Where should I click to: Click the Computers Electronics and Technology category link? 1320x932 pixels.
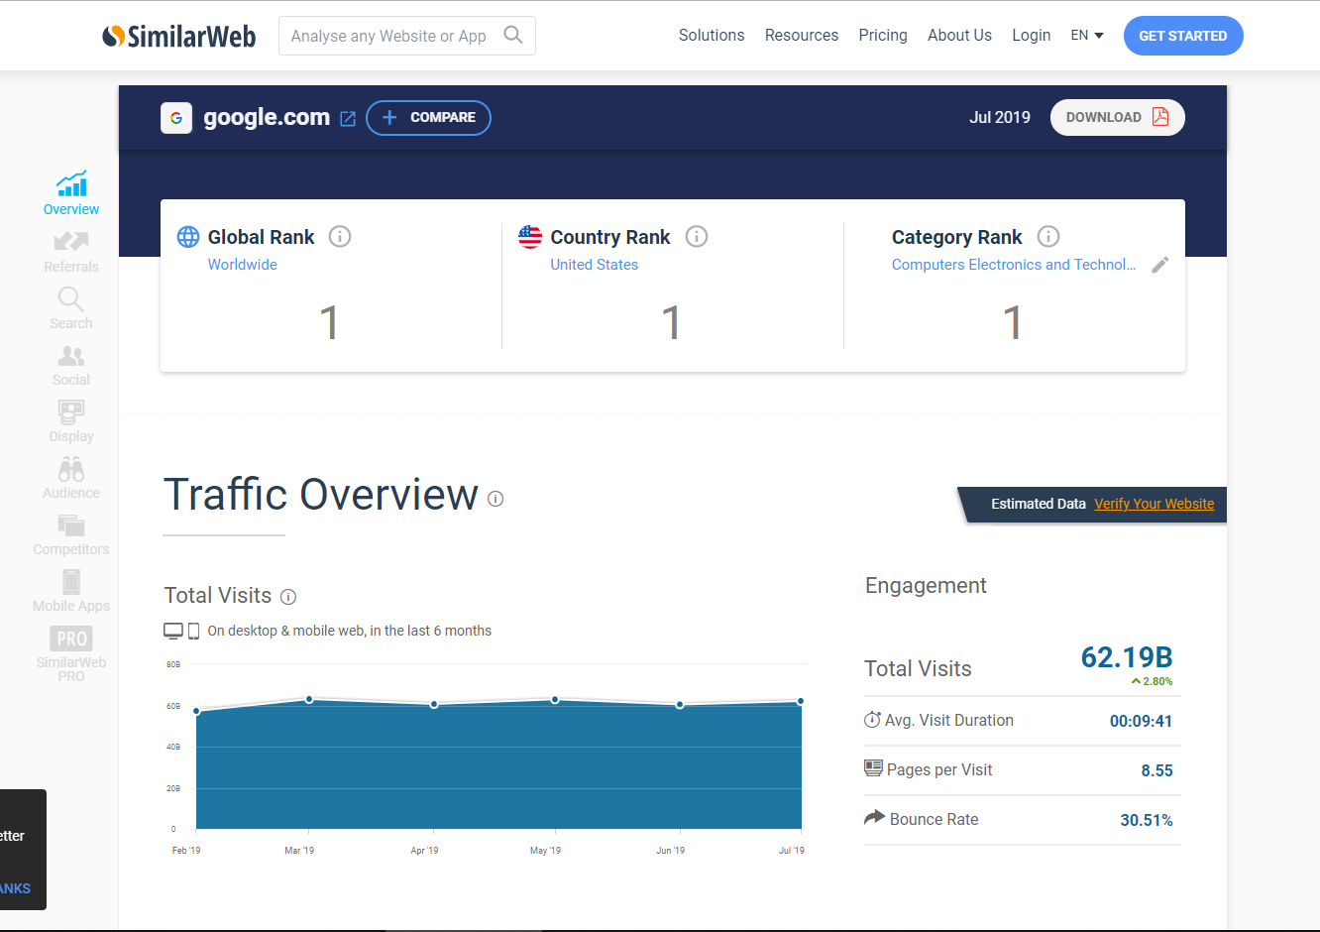click(x=1014, y=265)
